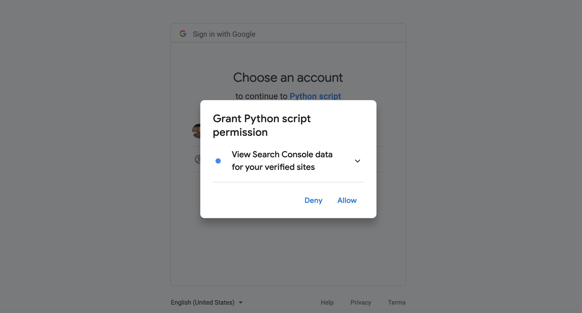The image size is (582, 313).
Task: Click the divider line above Deny and Allow
Action: pyautogui.click(x=288, y=182)
